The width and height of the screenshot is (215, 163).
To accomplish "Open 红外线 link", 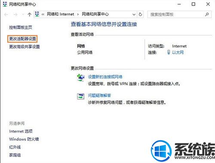I will click(x=15, y=147).
